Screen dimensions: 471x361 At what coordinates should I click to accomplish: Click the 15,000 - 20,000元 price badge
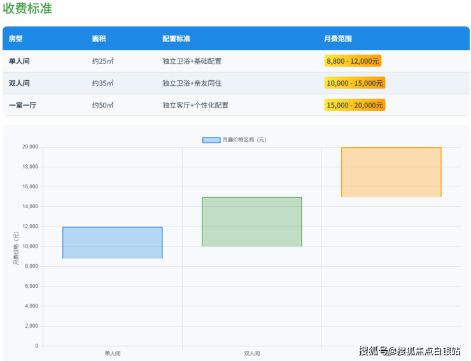(x=355, y=105)
